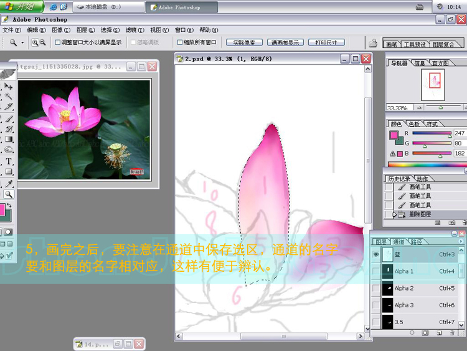Click the B value field showing 182
The image size is (467, 351).
[460, 153]
